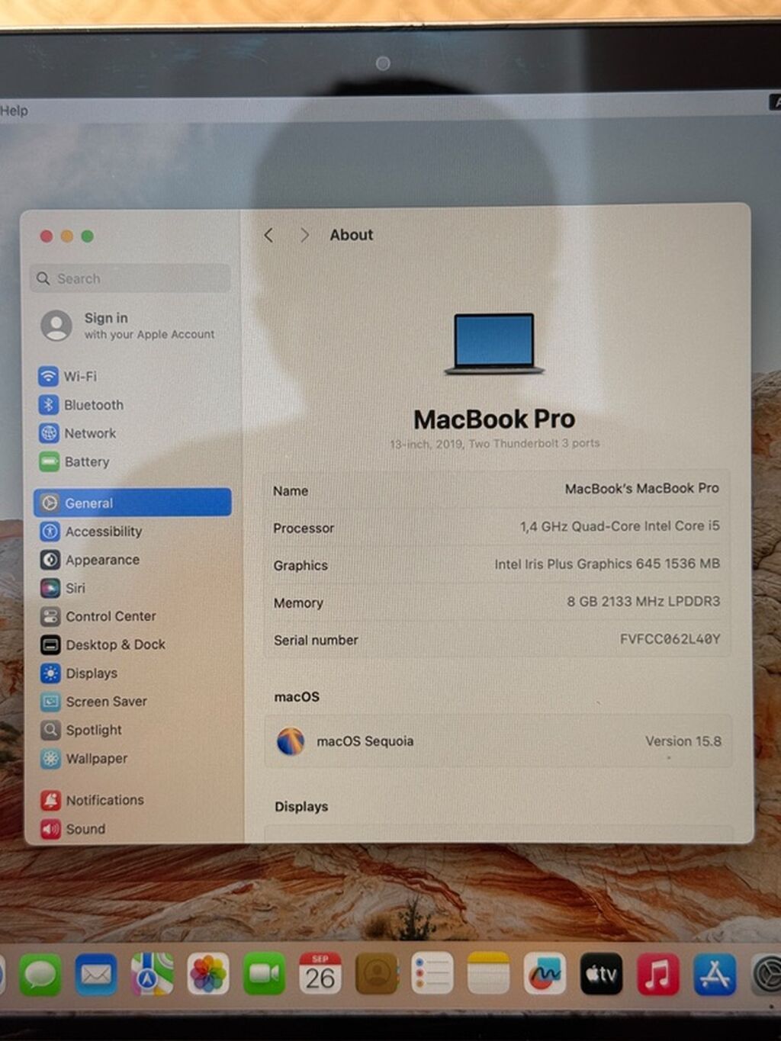Image resolution: width=781 pixels, height=1041 pixels.
Task: Launch FaceTime from the Dock
Action: pos(264,974)
